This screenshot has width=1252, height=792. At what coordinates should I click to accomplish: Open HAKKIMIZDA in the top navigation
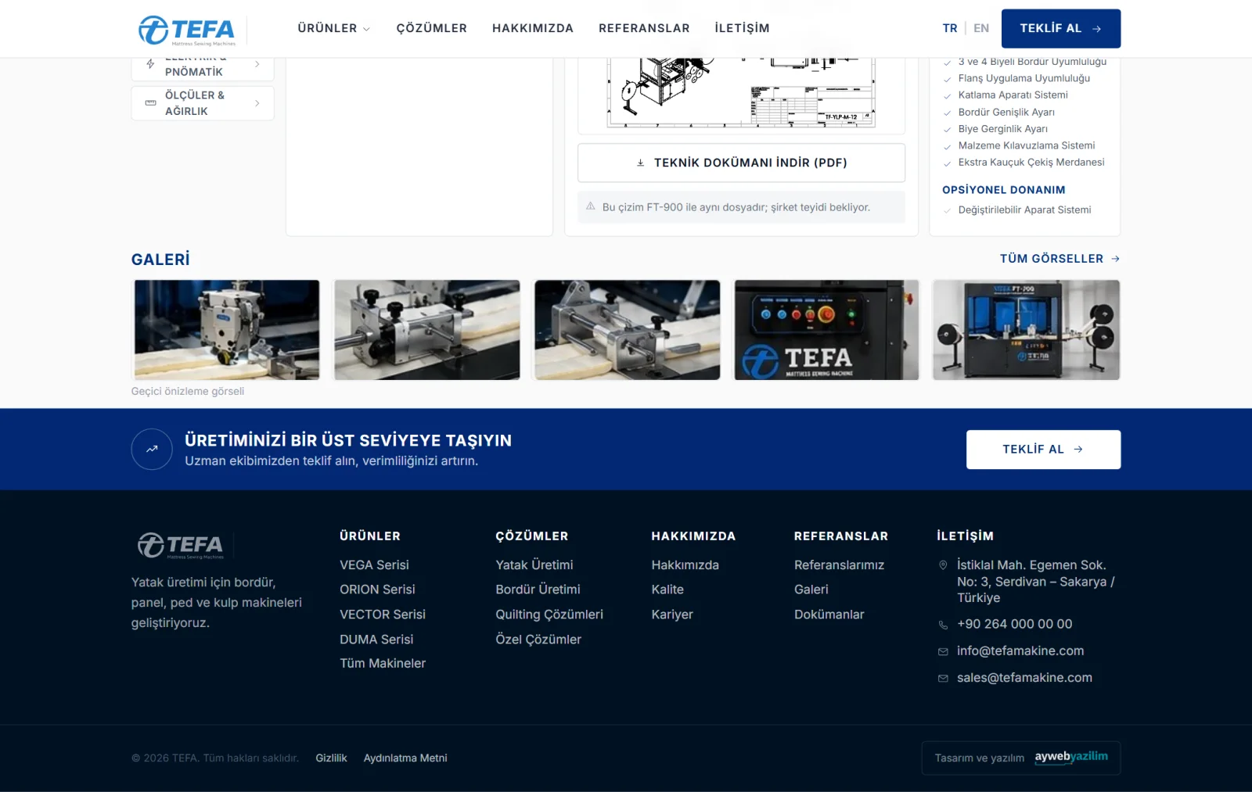[x=533, y=28]
